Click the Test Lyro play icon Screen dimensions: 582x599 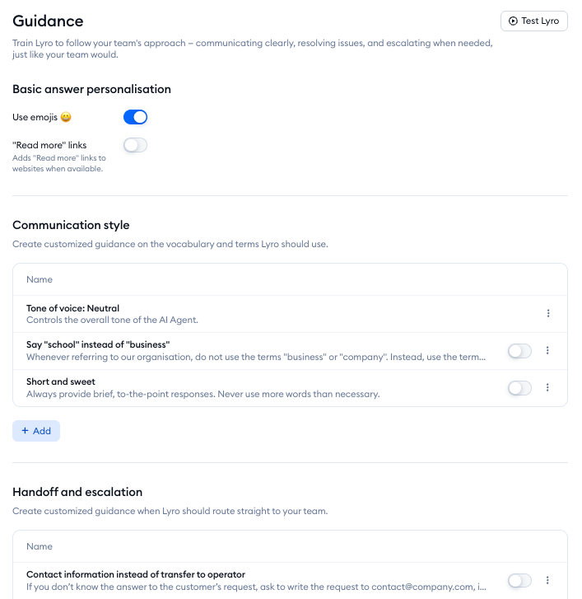pyautogui.click(x=513, y=21)
